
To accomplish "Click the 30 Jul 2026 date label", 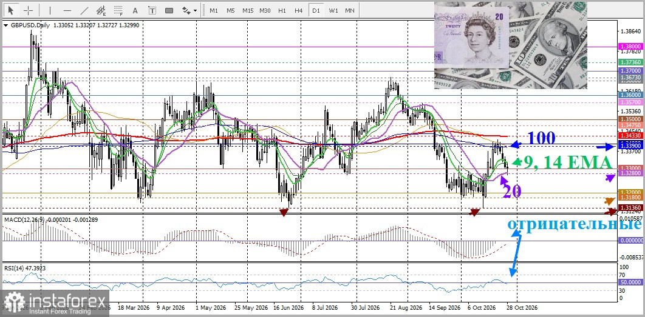I will pyautogui.click(x=364, y=307).
